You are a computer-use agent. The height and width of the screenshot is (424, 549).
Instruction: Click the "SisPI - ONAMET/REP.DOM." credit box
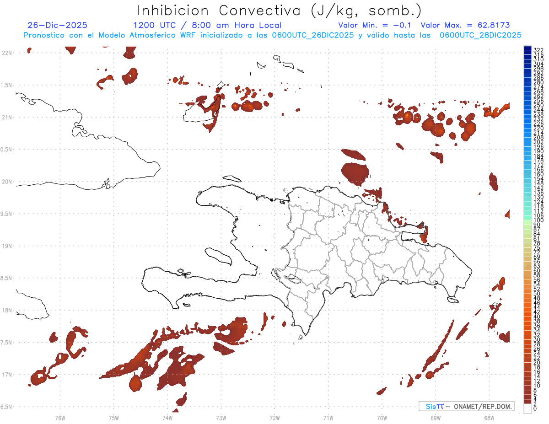(x=467, y=406)
